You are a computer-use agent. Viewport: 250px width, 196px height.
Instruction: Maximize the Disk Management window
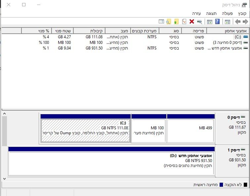pos(24,5)
